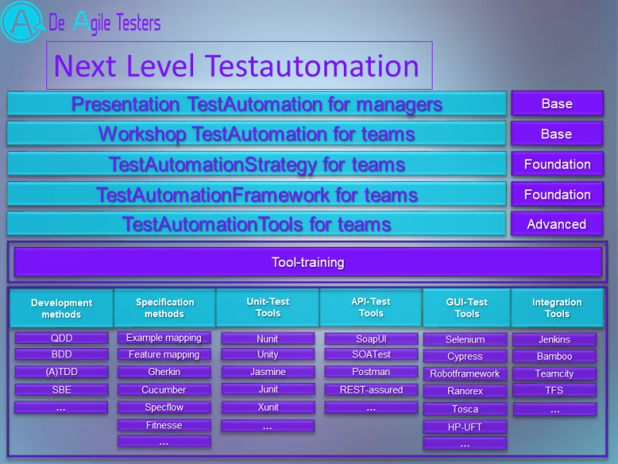Choose the (A)TDD item

pyautogui.click(x=62, y=372)
